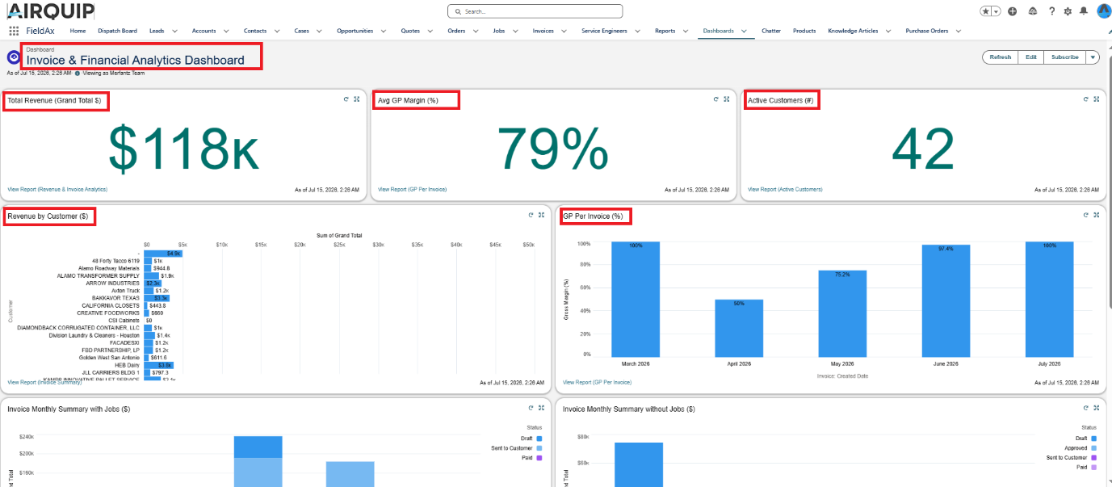
Task: Refresh the Total Revenue widget
Action: coord(346,99)
